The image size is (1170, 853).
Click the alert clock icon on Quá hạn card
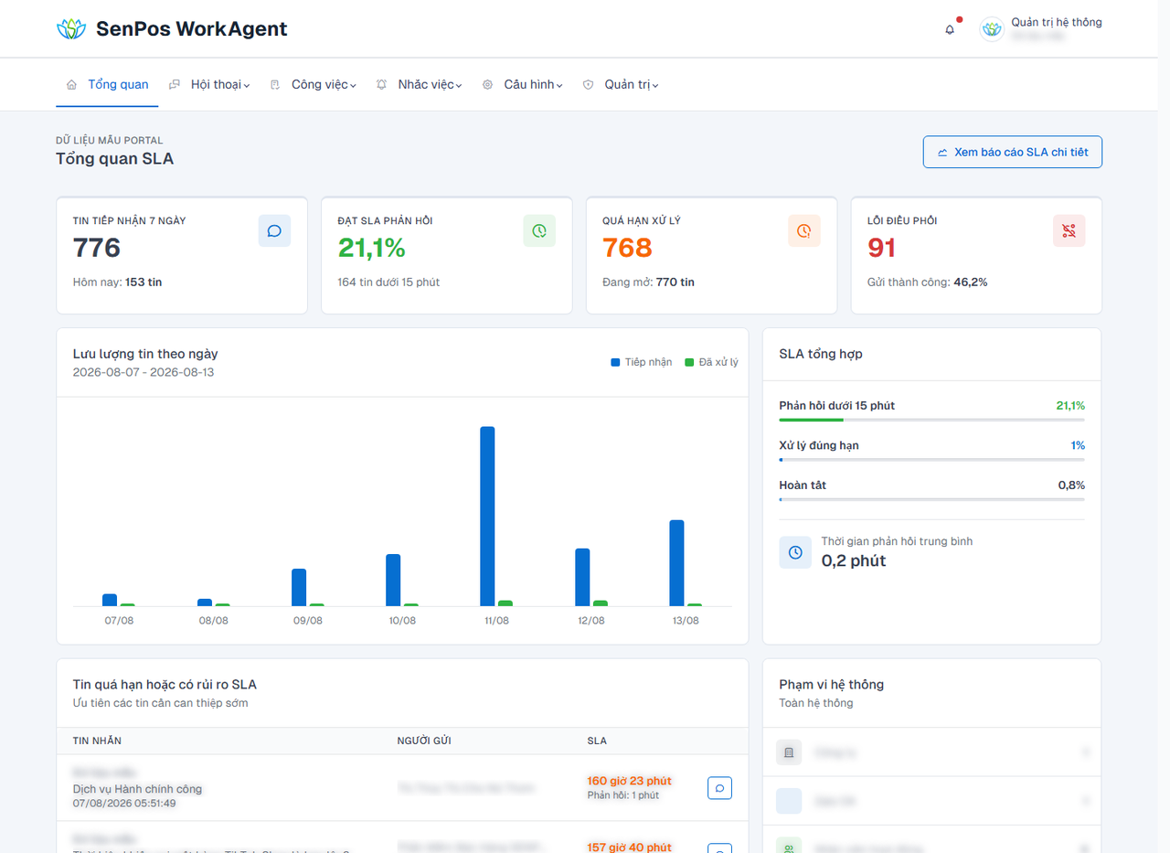click(804, 230)
